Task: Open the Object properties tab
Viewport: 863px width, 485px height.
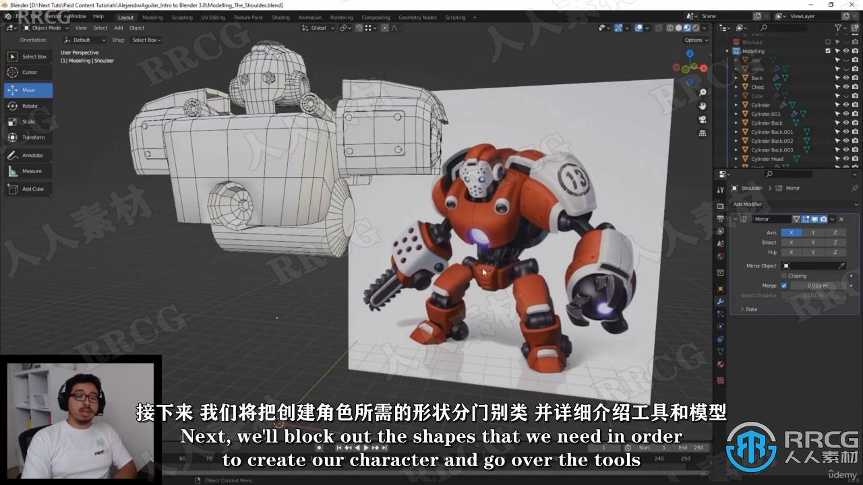Action: [721, 288]
